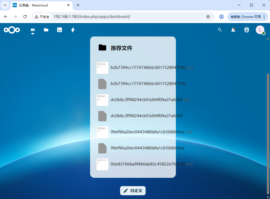This screenshot has height=199, width=270.
Task: Click 有新版 Chrome 可用 update button
Action: pos(246,17)
